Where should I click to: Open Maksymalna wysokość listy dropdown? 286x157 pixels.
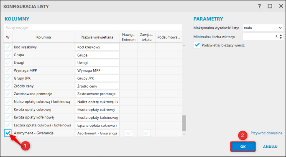pos(263,28)
